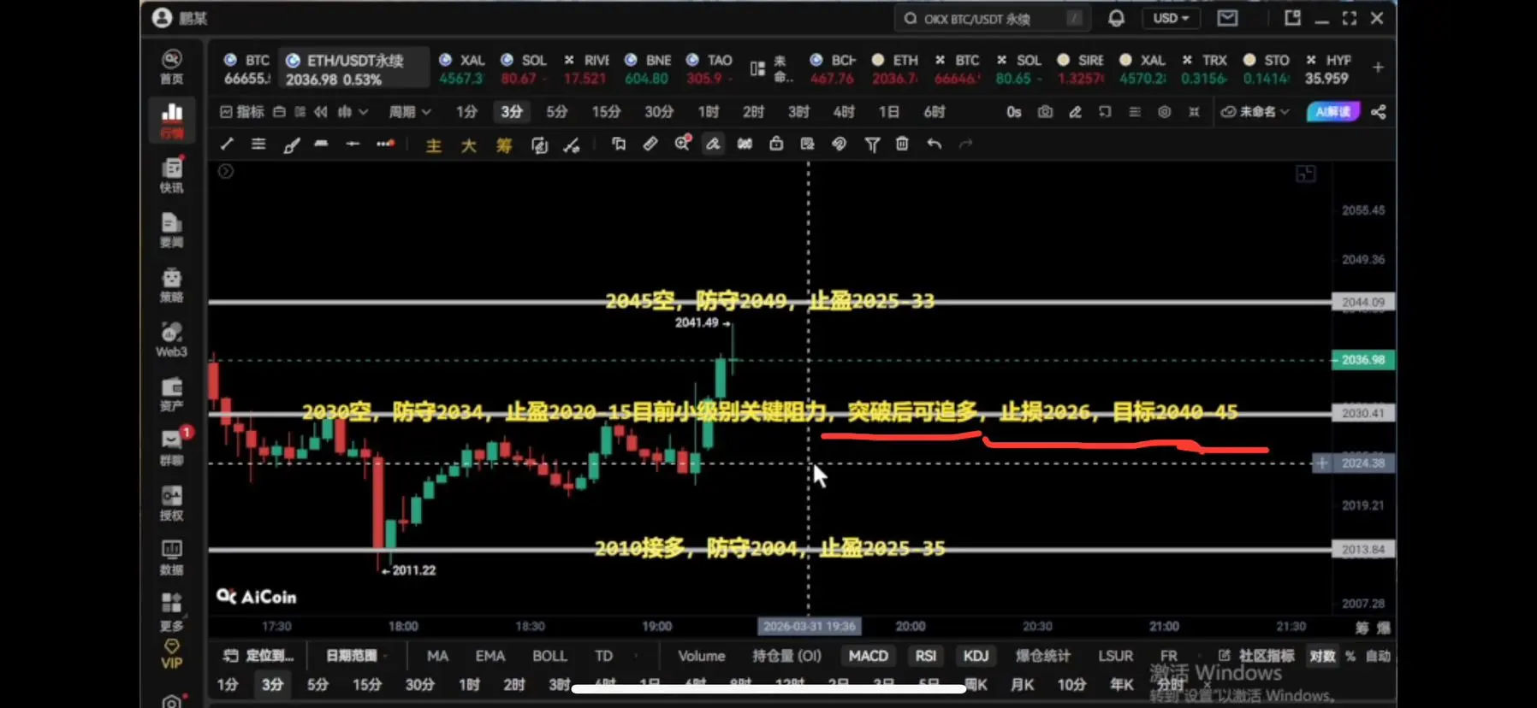Open the 授权 authorization sidebar icon
Image resolution: width=1537 pixels, height=708 pixels.
(x=171, y=503)
